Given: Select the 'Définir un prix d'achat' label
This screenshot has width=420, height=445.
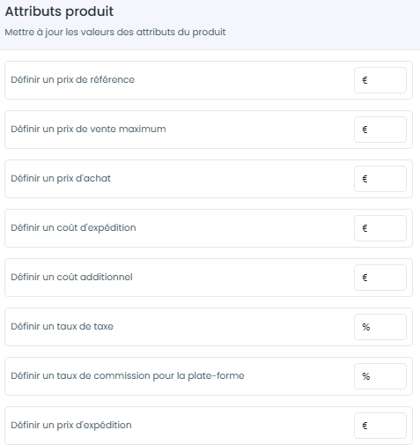Looking at the screenshot, I should point(61,179).
